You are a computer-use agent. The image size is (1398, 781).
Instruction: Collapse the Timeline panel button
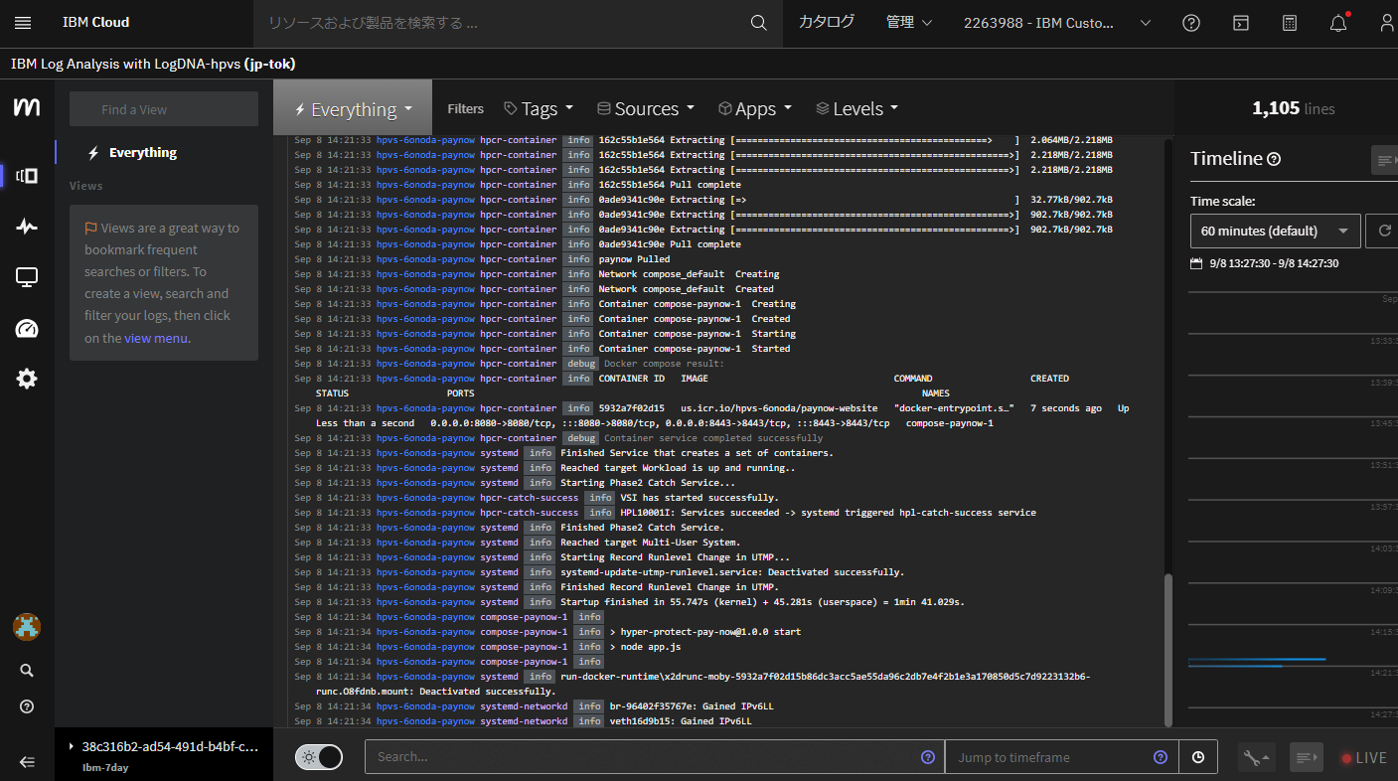pyautogui.click(x=1384, y=160)
